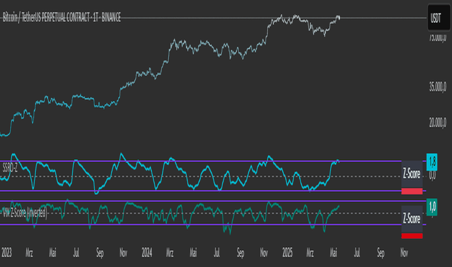The height and width of the screenshot is (267, 452).
Task: Click the 0,0 label on SSRO-Z scale
Action: pyautogui.click(x=433, y=176)
